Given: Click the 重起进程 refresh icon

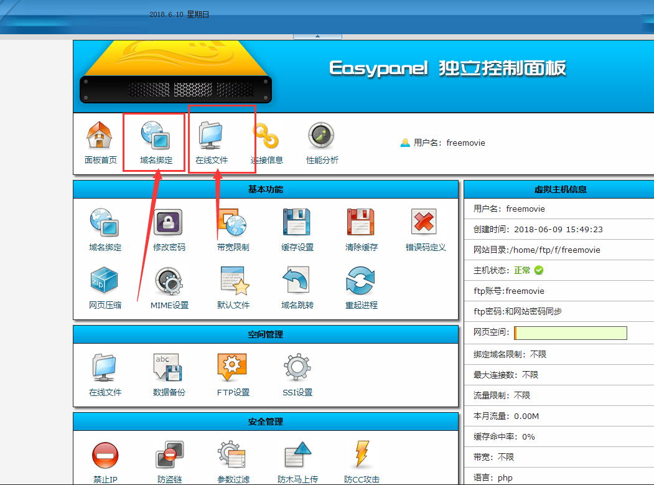Looking at the screenshot, I should (x=361, y=281).
